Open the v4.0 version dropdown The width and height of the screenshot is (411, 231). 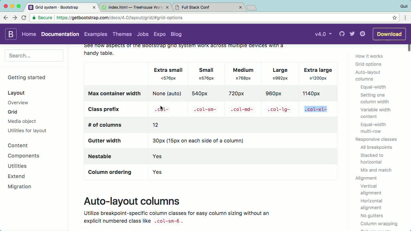tap(323, 34)
